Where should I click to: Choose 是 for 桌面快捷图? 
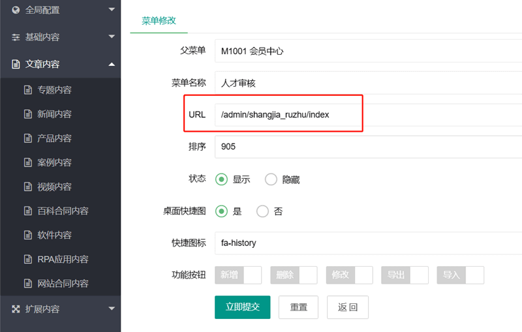(221, 211)
